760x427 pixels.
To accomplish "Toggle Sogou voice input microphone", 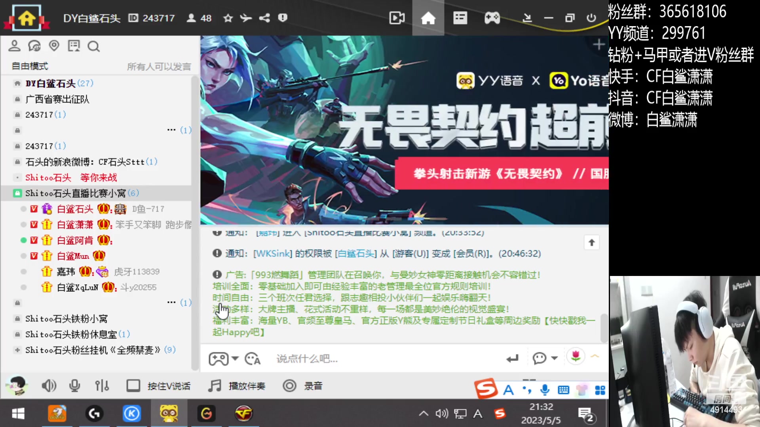I will [x=545, y=390].
